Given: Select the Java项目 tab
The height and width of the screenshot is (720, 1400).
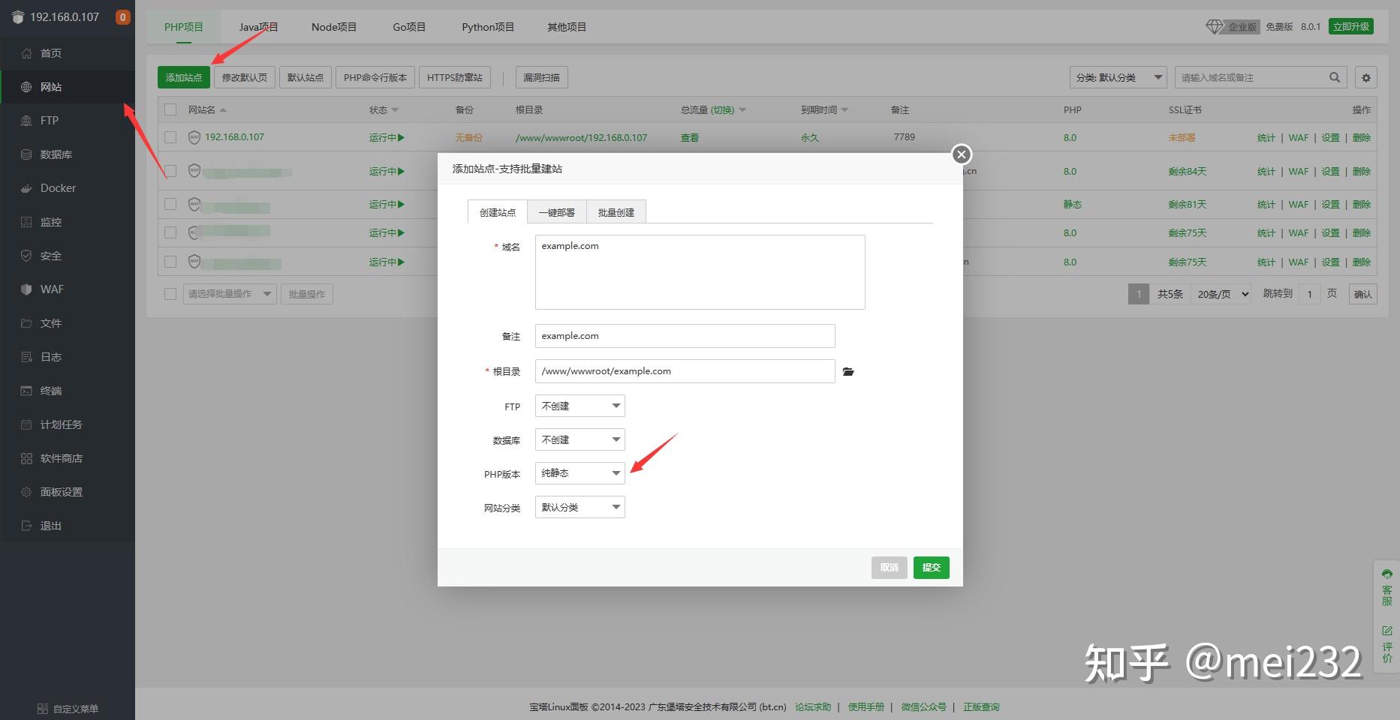Looking at the screenshot, I should [x=259, y=27].
